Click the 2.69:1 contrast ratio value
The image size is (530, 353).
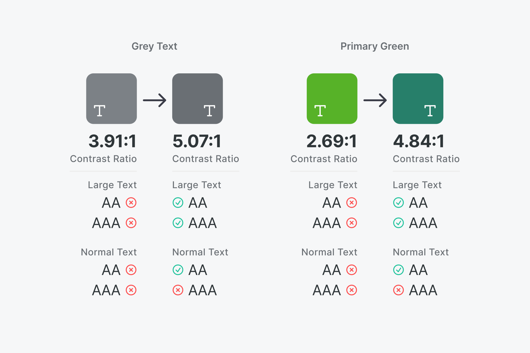click(x=332, y=141)
